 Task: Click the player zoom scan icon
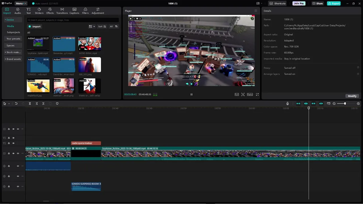point(243,94)
